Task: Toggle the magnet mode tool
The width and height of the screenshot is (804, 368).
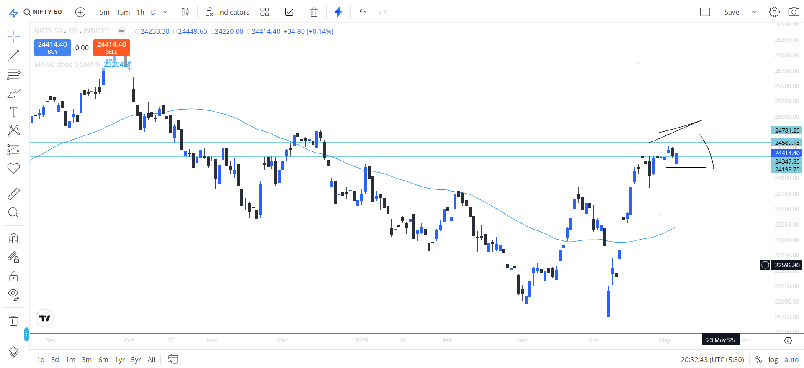Action: coord(14,238)
